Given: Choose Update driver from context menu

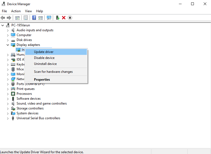Looking at the screenshot, I should [56, 52].
